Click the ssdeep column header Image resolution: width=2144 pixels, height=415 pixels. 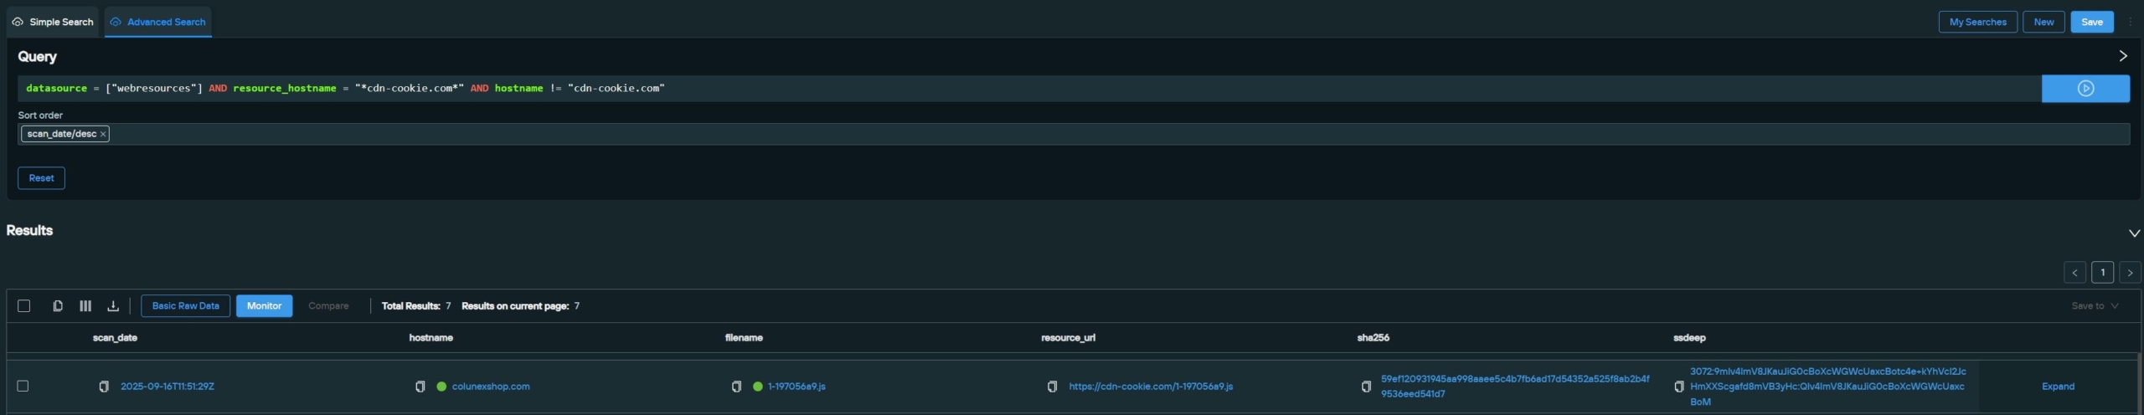[1689, 338]
